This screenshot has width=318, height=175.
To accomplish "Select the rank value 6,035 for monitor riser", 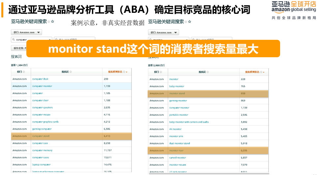I will (x=244, y=151).
